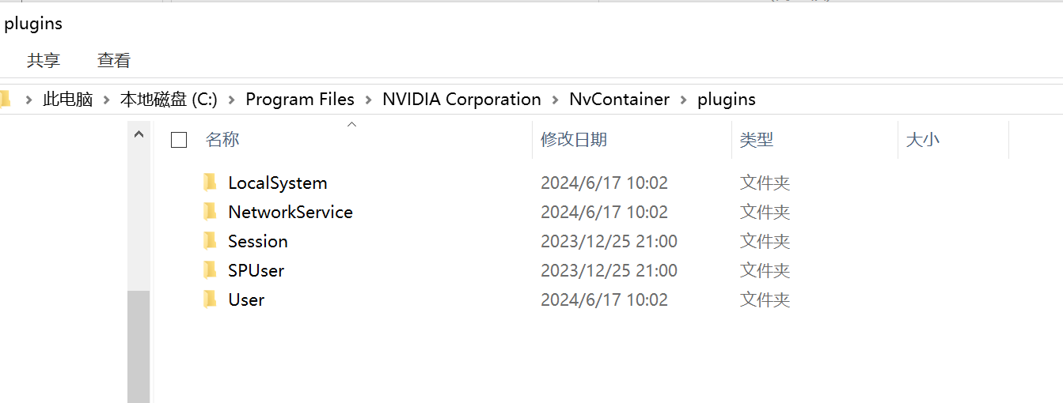Sort files by 名称 column header
Viewport: 1063px width, 403px height.
click(222, 140)
